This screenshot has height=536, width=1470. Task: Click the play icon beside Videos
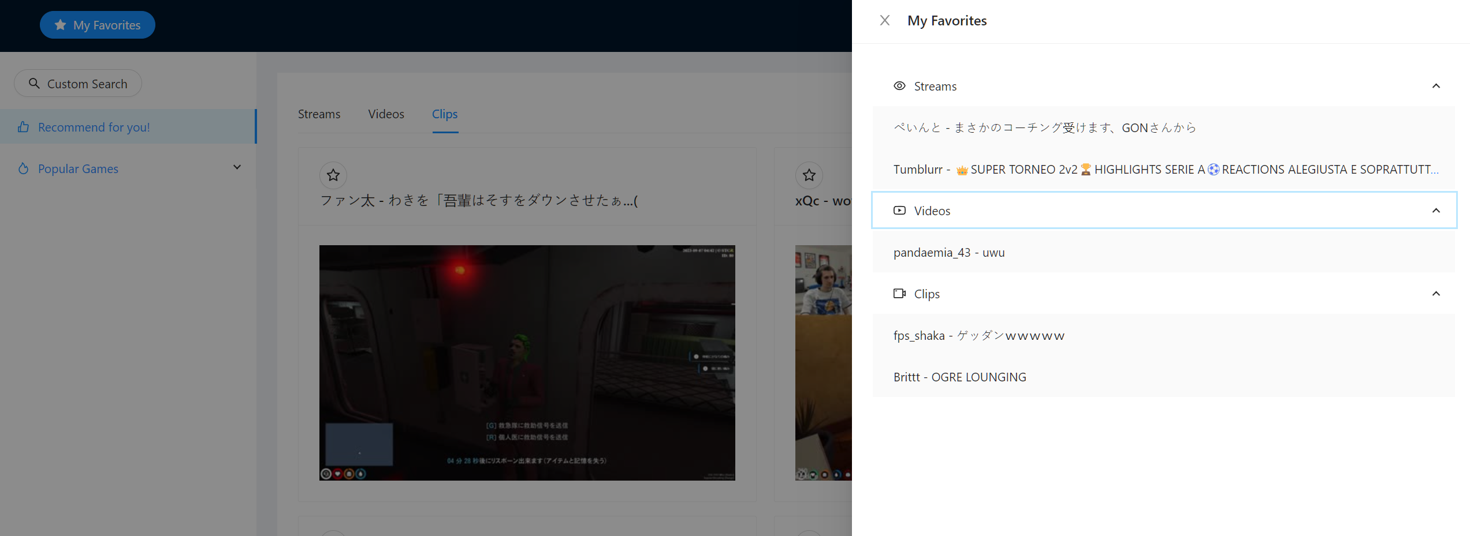tap(899, 211)
